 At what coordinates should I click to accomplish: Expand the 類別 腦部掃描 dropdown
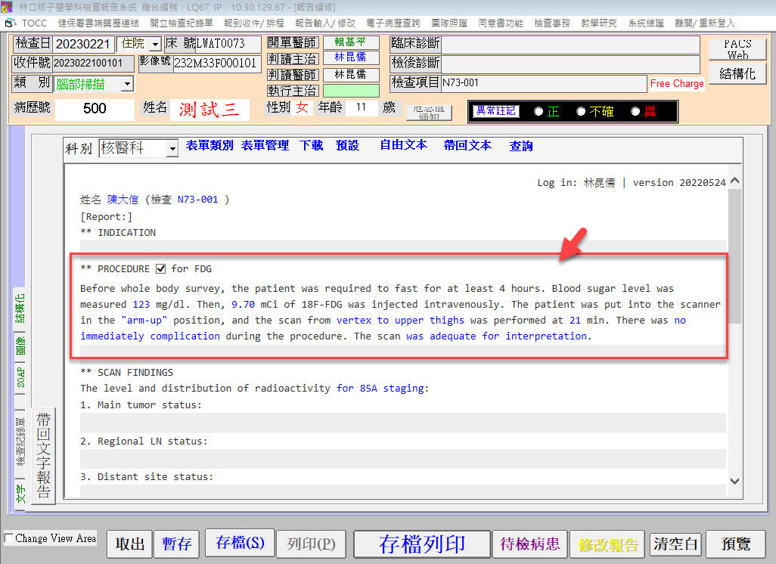click(126, 84)
